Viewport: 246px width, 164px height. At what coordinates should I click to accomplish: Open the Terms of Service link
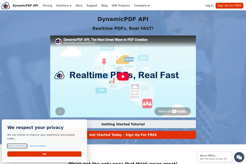click(x=17, y=146)
